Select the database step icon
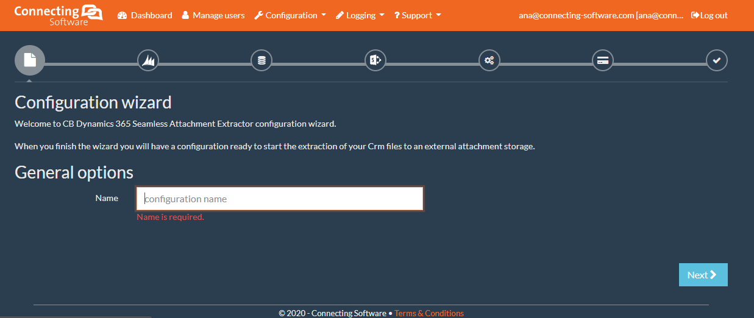The image size is (754, 318). point(261,60)
